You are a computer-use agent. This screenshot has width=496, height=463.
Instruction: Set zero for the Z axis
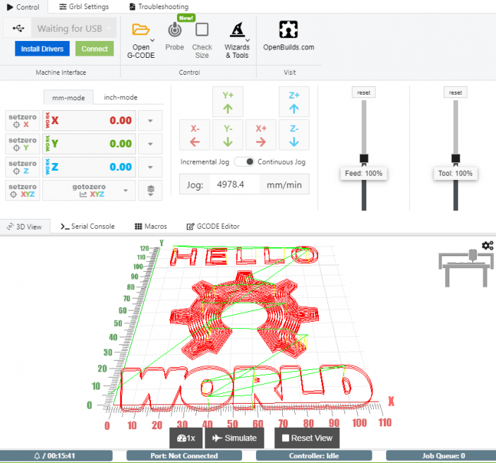[23, 167]
